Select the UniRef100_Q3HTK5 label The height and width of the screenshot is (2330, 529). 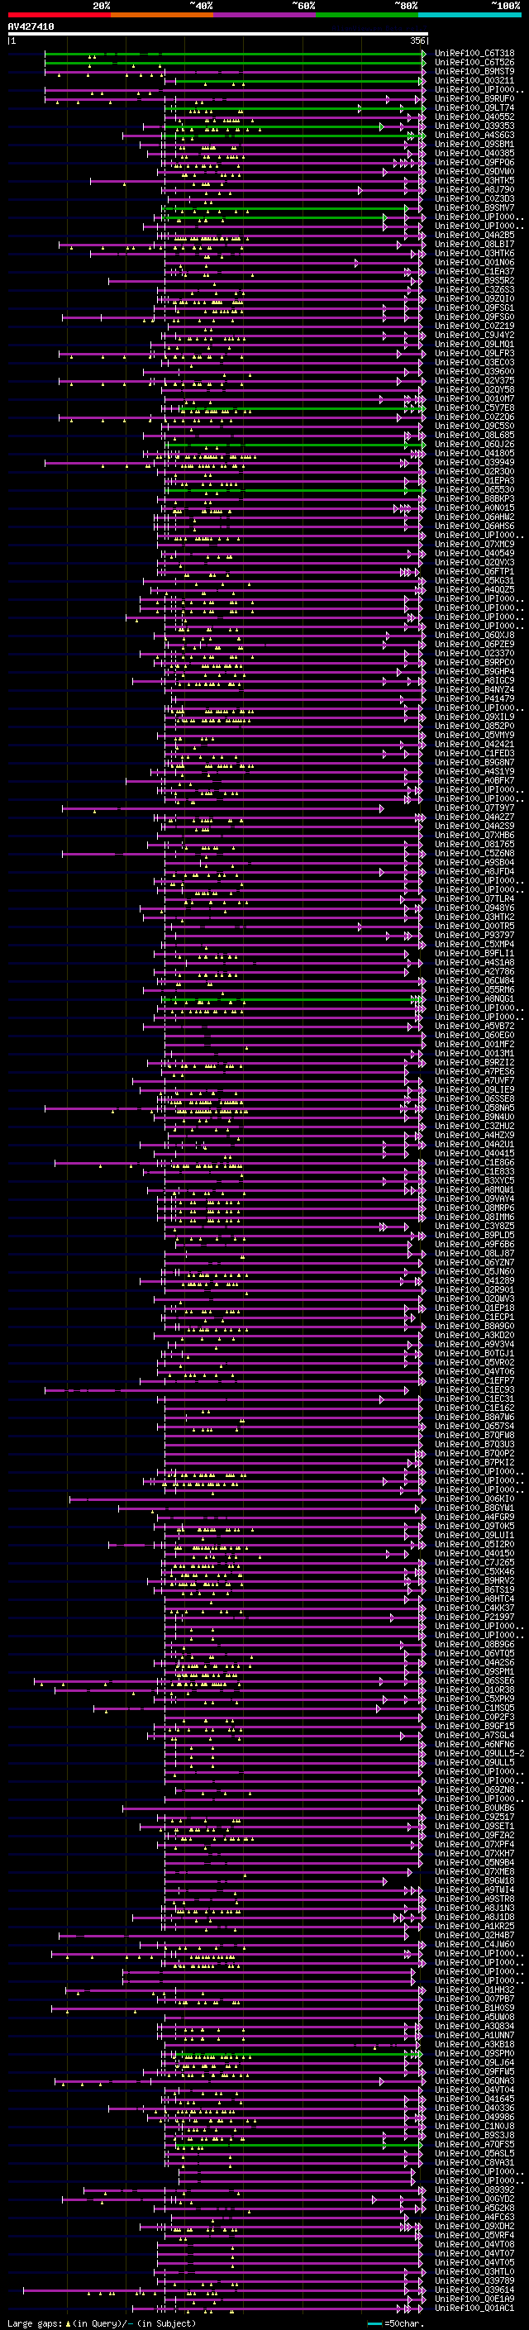click(474, 180)
